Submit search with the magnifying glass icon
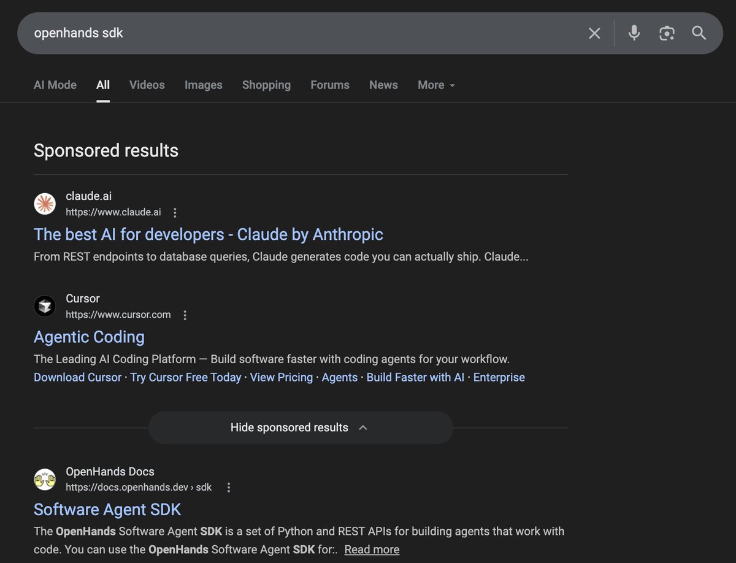Image resolution: width=736 pixels, height=563 pixels. point(699,33)
